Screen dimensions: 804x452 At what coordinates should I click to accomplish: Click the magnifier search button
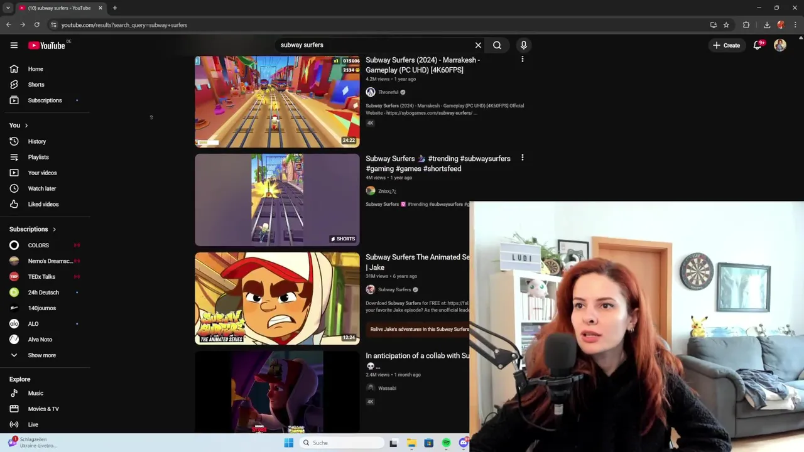[497, 45]
